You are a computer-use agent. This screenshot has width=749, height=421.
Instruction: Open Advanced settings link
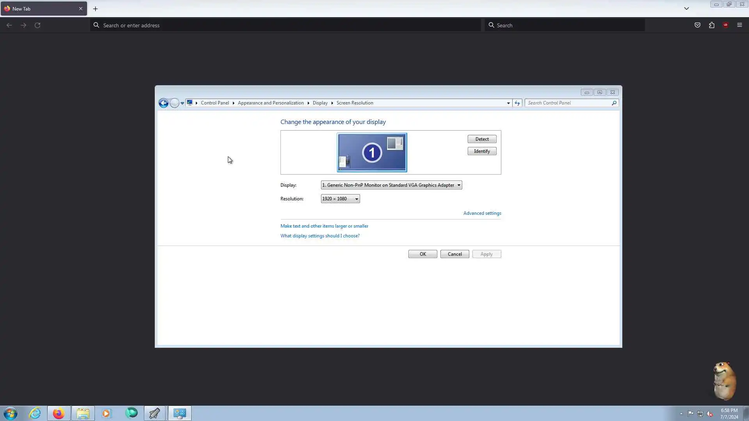click(x=482, y=213)
